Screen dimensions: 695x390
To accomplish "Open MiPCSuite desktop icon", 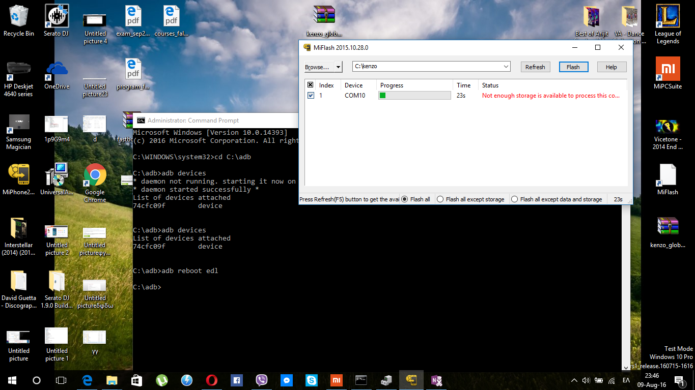I will pos(668,73).
